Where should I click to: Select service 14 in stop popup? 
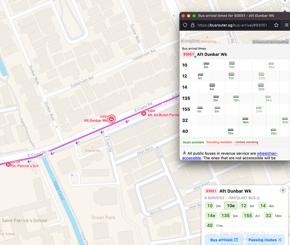[x=263, y=206]
